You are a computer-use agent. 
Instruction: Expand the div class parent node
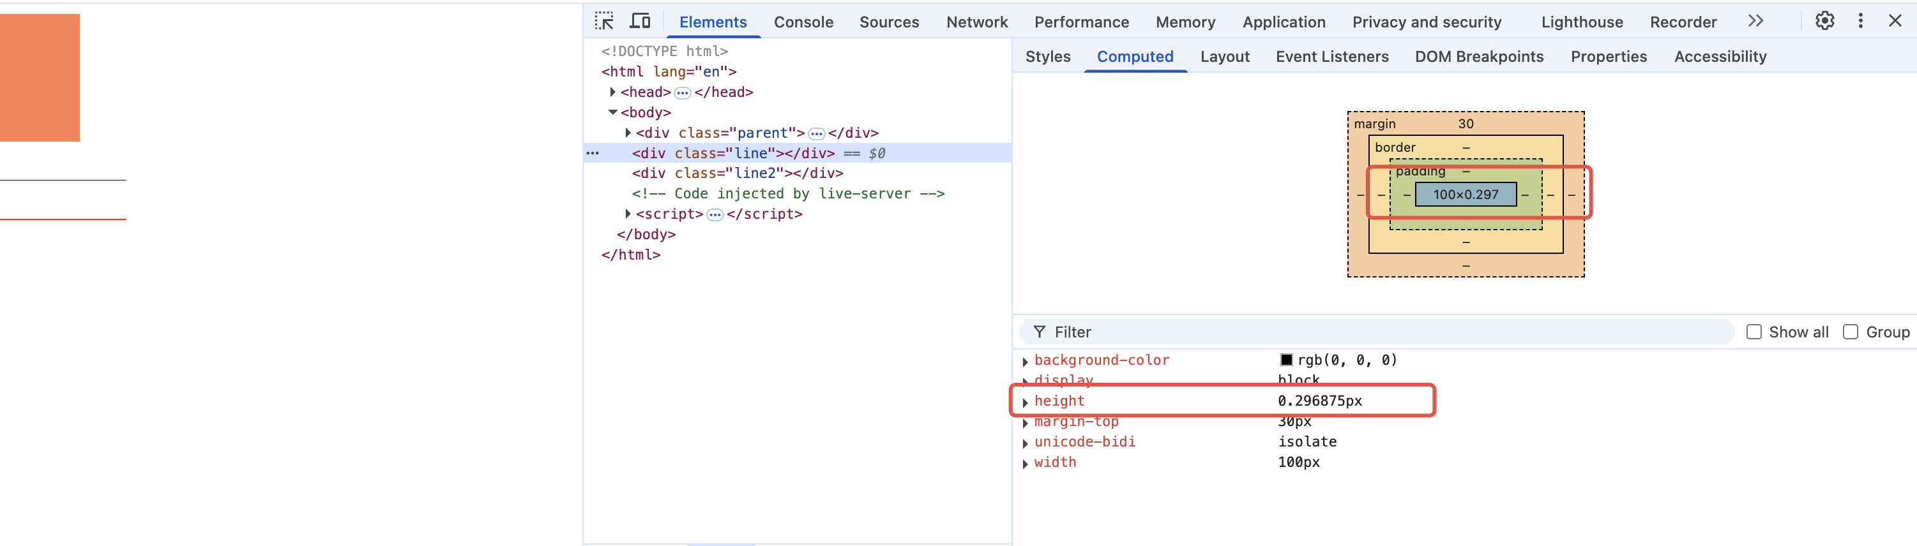click(628, 133)
